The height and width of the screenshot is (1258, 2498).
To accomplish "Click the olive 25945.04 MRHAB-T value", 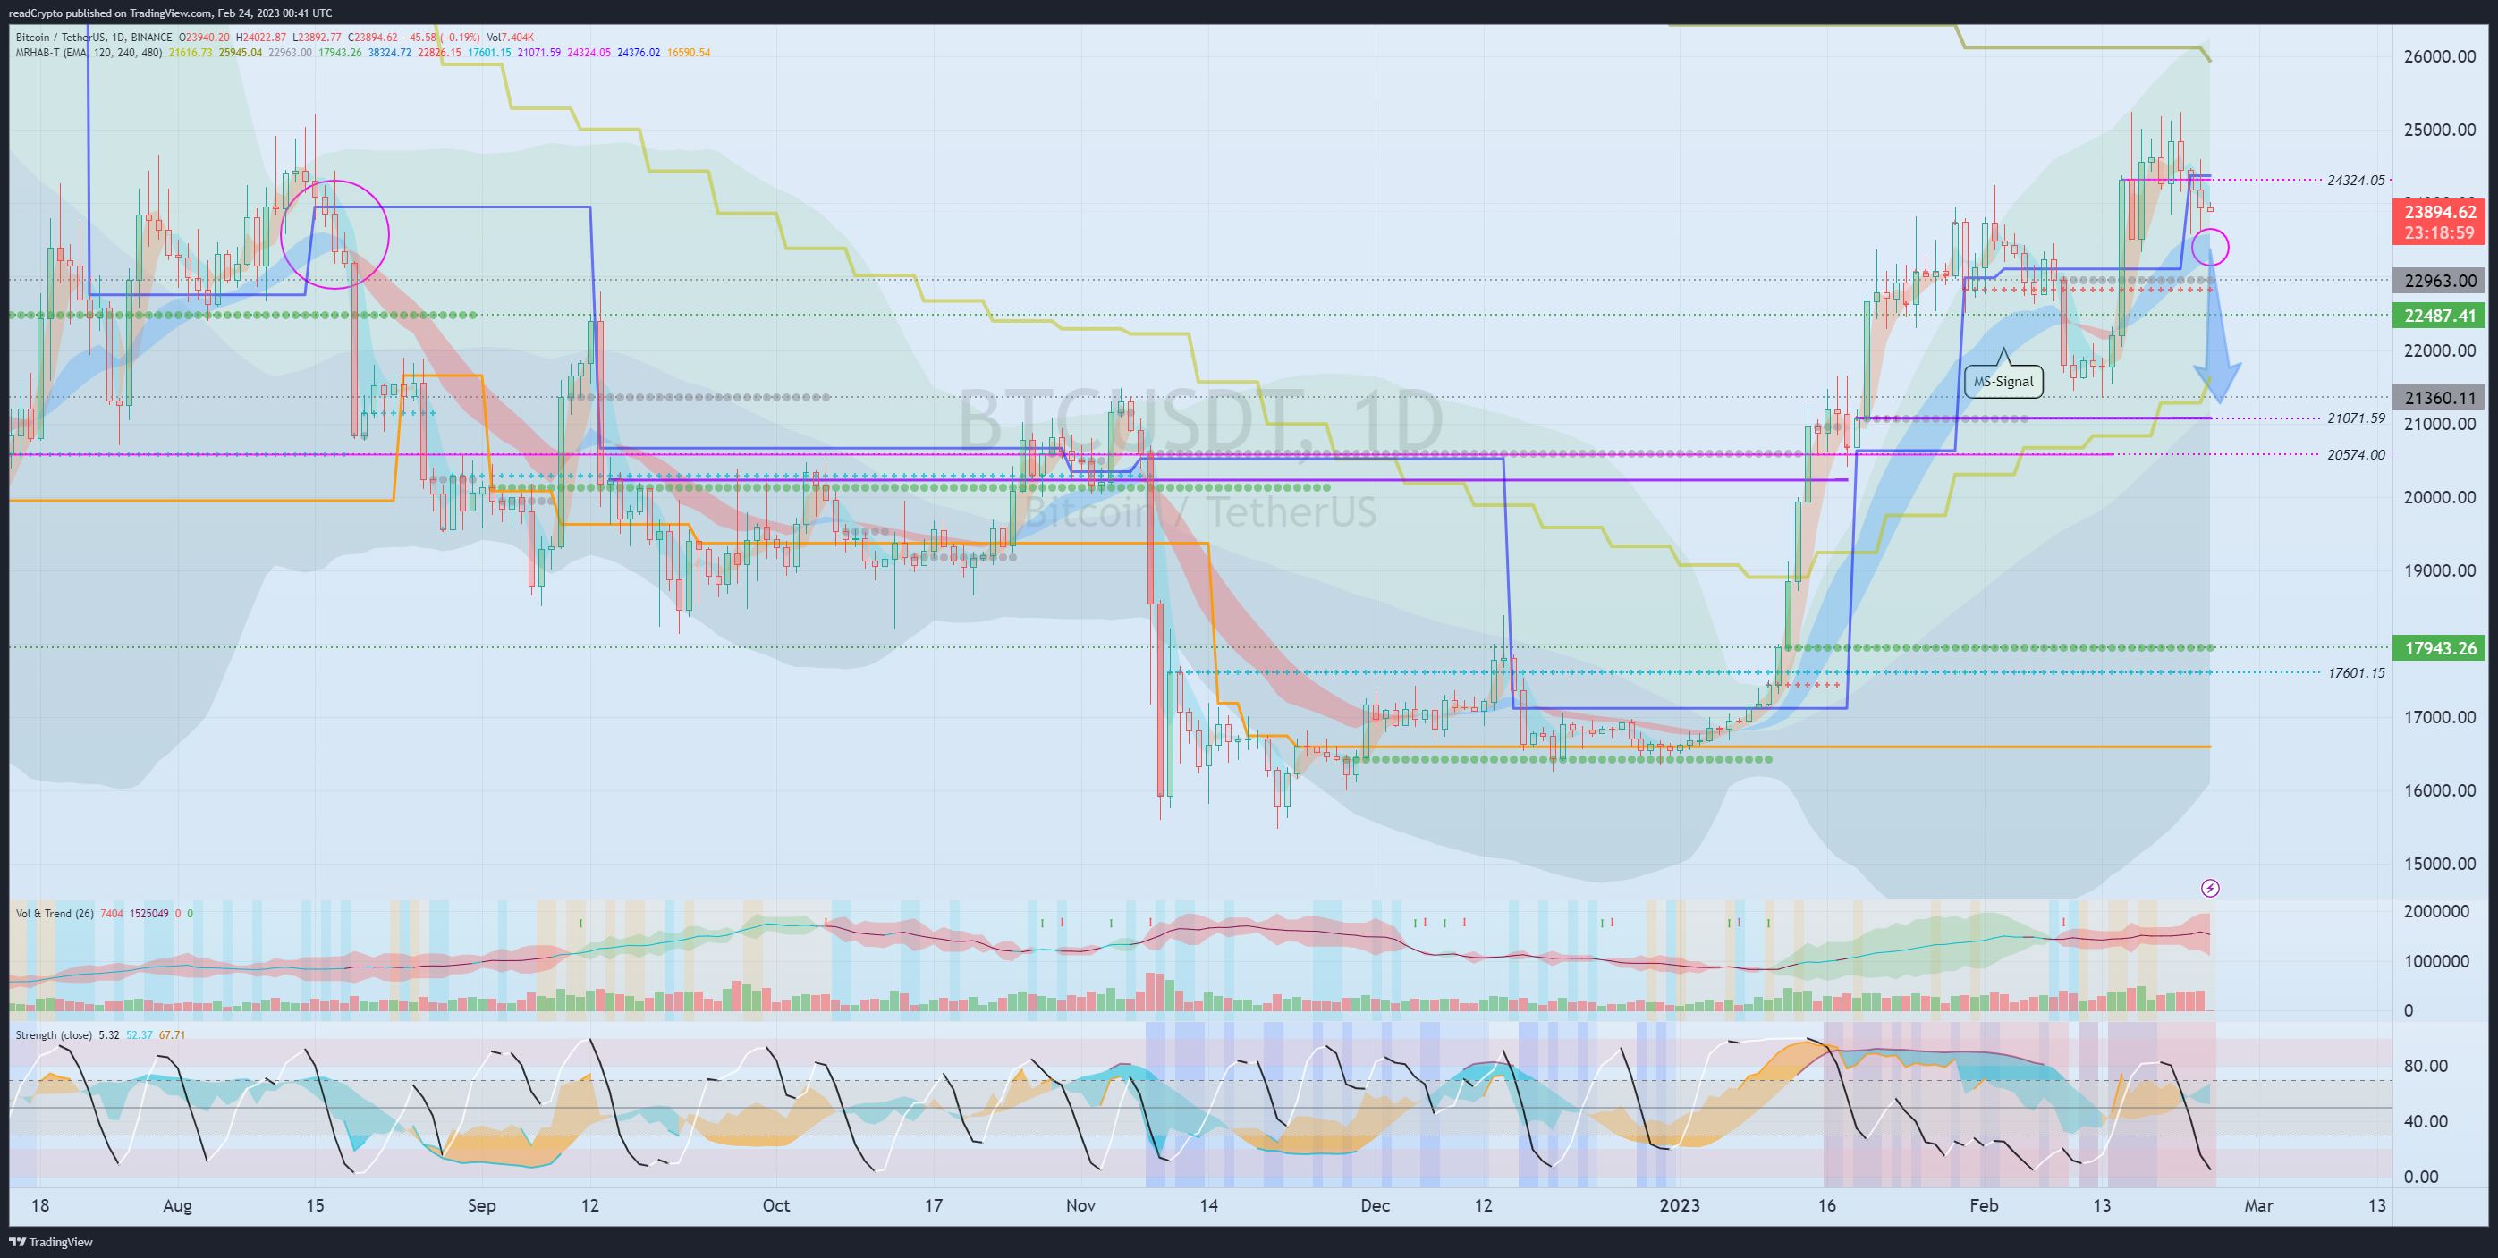I will tap(241, 53).
